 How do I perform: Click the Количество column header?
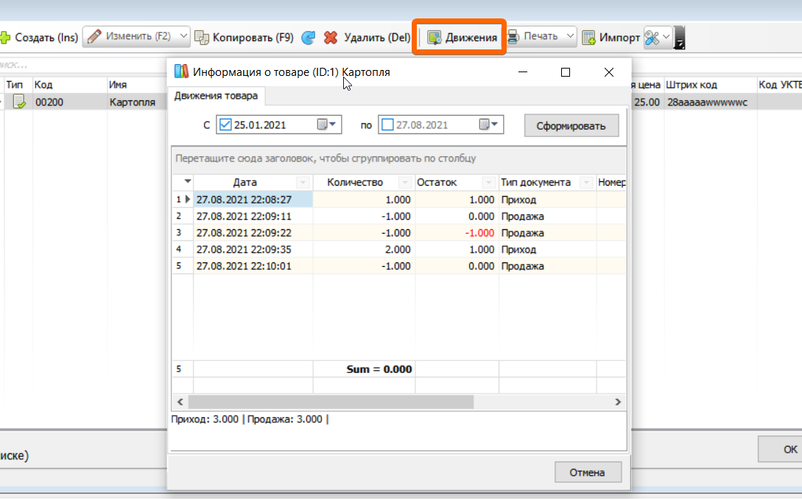click(355, 182)
